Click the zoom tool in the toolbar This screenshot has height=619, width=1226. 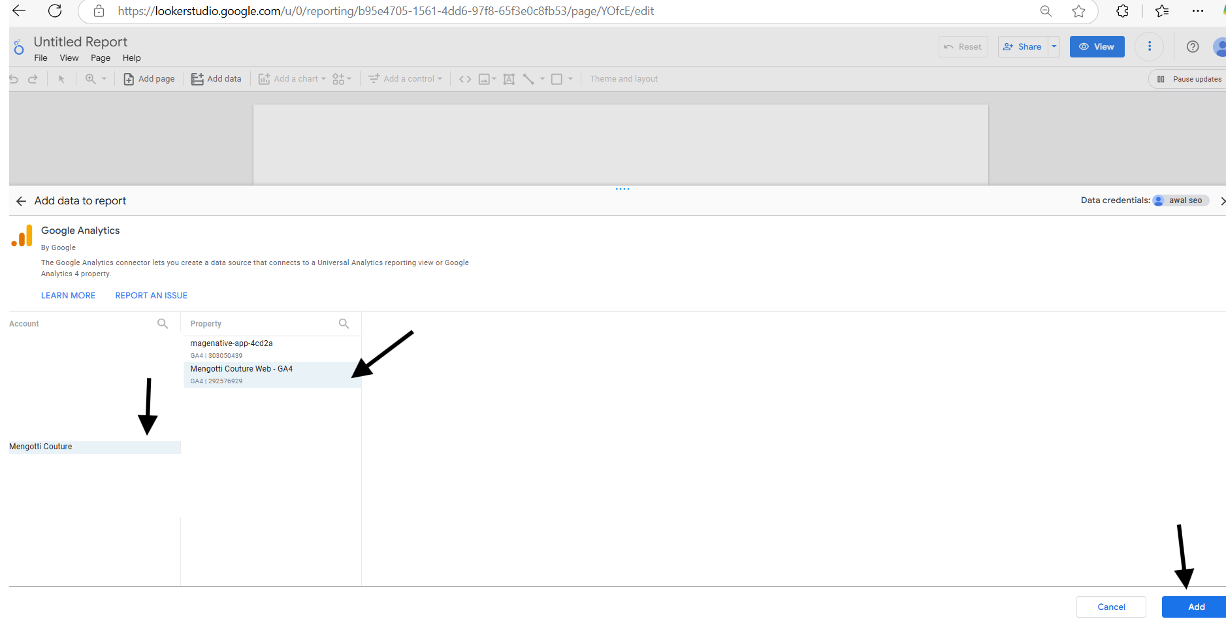(x=91, y=79)
